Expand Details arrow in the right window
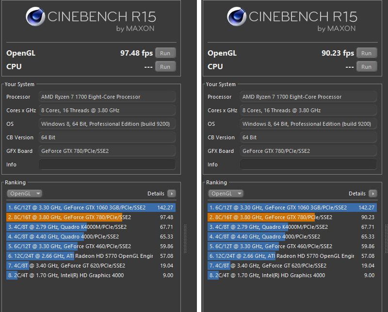The width and height of the screenshot is (388, 312). click(372, 193)
